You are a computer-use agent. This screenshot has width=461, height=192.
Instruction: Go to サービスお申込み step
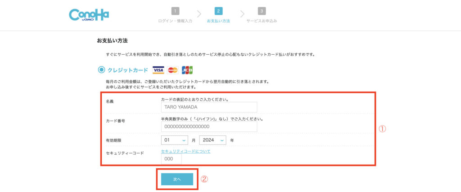[262, 21]
